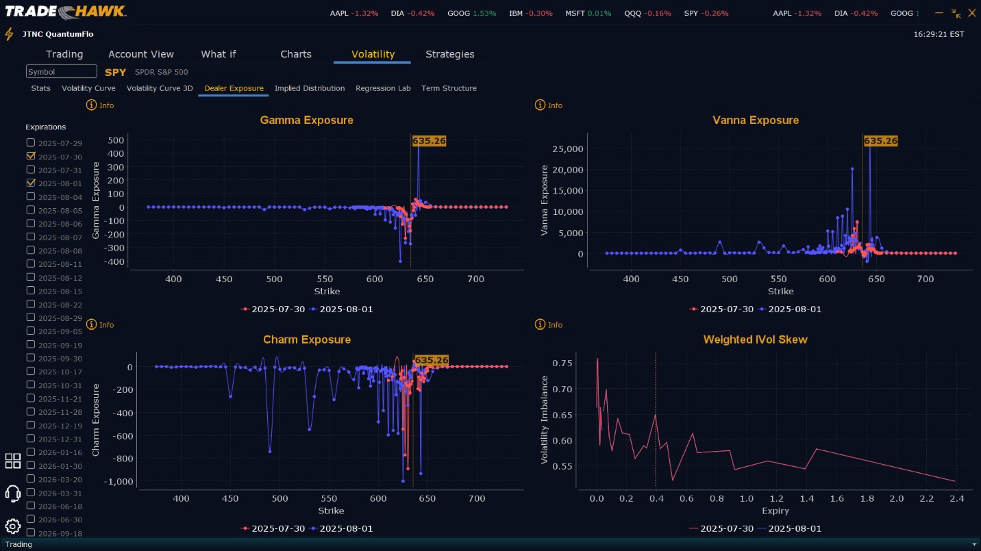
Task: Open the settings gear icon
Action: click(x=13, y=526)
